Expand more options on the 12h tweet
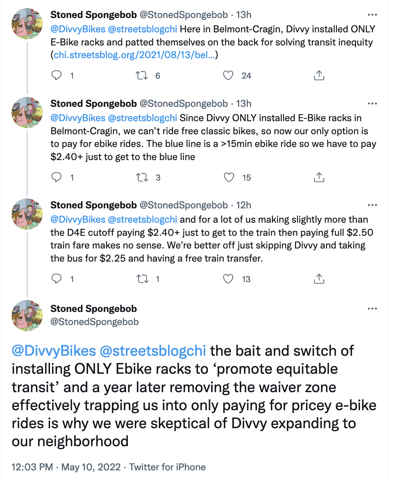Image resolution: width=393 pixels, height=481 pixels. point(372,205)
